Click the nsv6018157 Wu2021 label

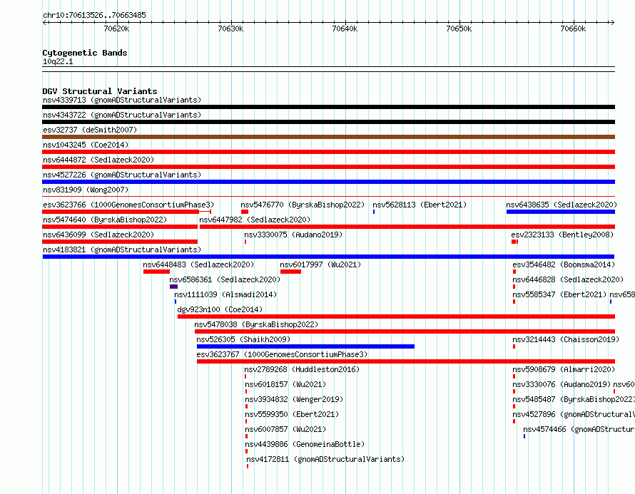[x=285, y=384]
